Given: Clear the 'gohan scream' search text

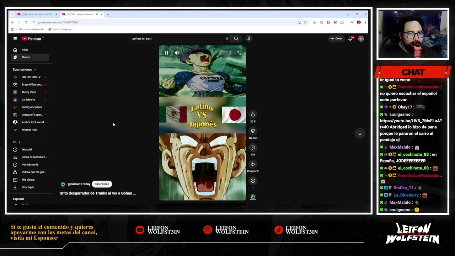Looking at the screenshot, I should [x=227, y=38].
